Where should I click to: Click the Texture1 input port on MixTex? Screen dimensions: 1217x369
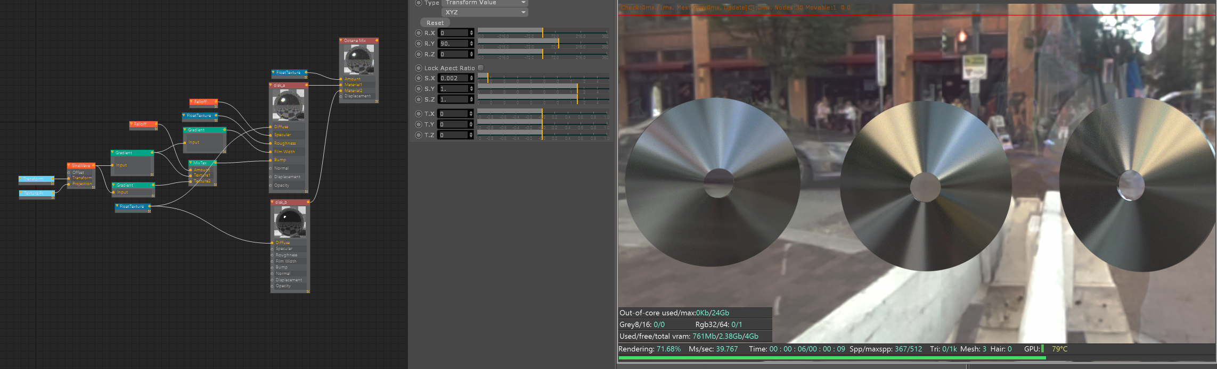point(190,175)
